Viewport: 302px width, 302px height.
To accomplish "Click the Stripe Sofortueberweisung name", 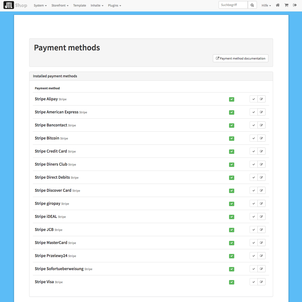I will coord(59,269).
